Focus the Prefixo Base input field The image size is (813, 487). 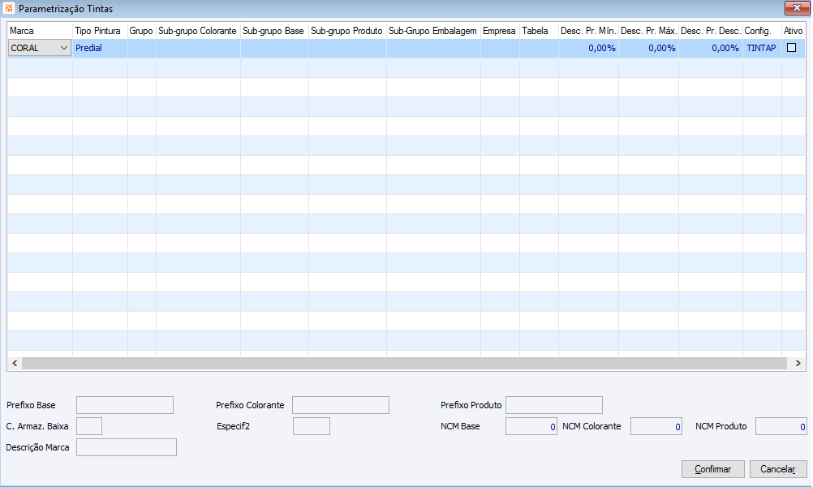(125, 405)
